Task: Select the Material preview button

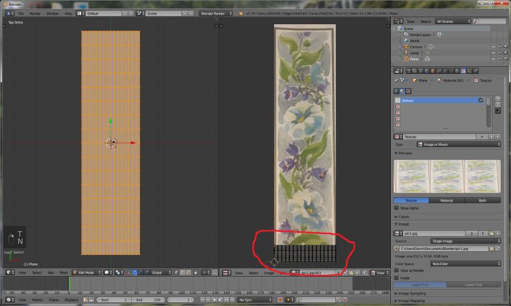Action: tap(446, 200)
